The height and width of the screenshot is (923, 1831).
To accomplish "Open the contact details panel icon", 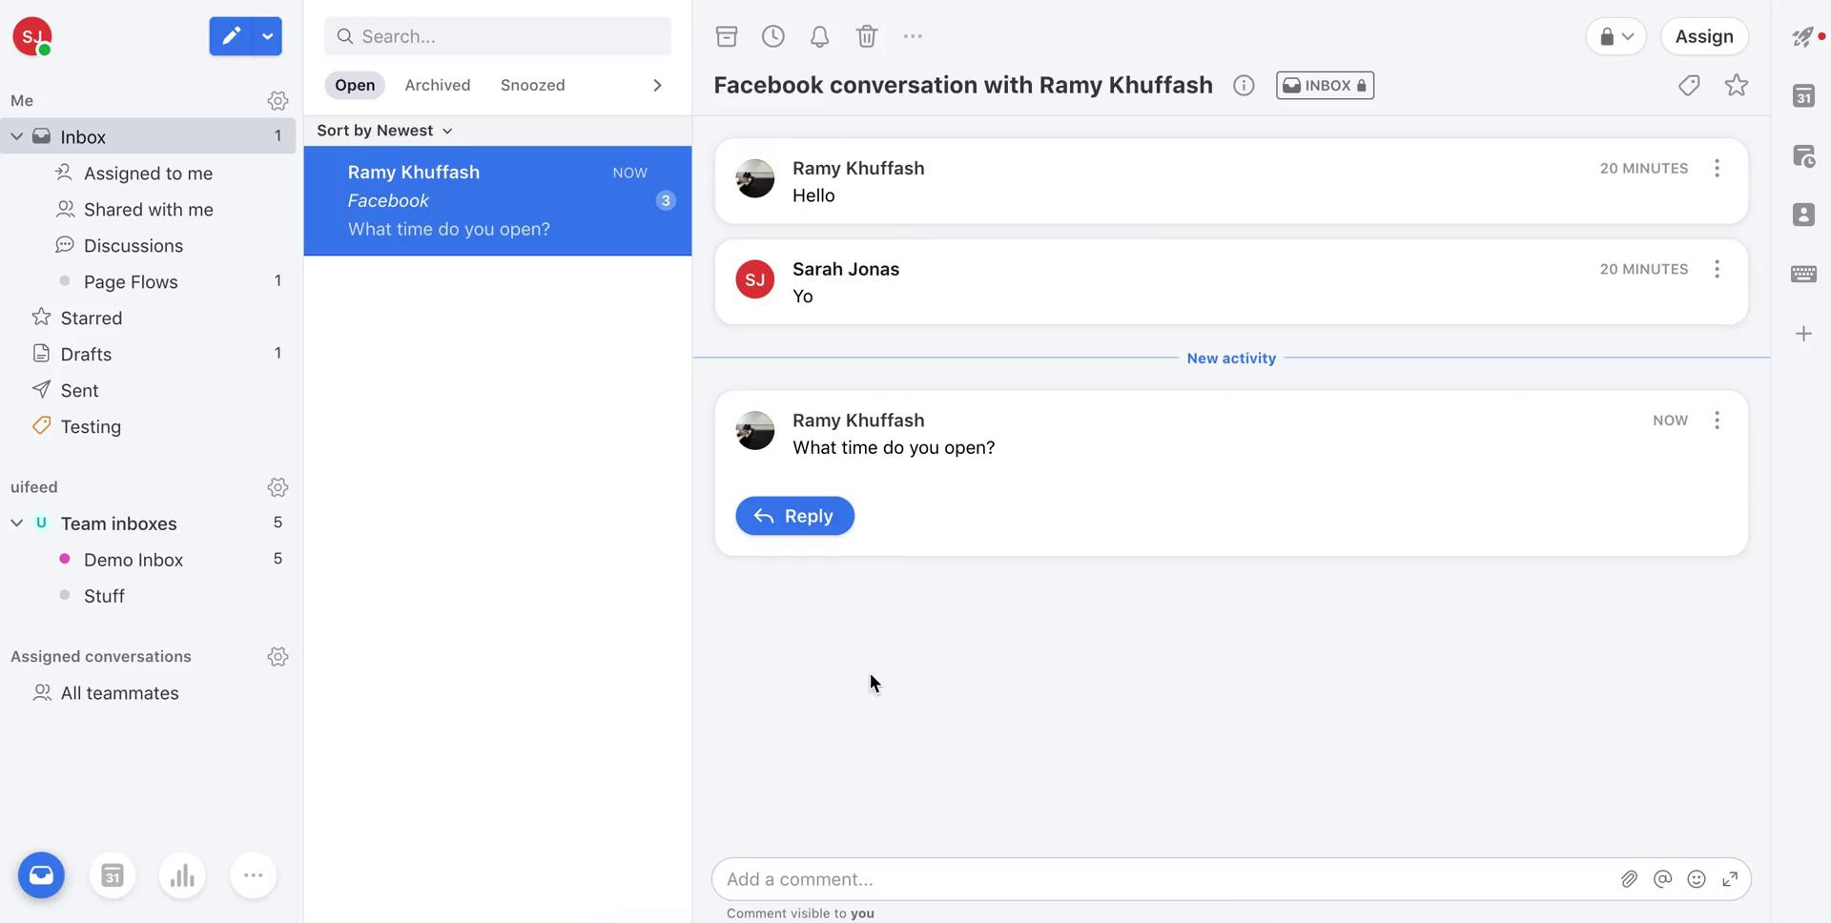I will (x=1803, y=215).
